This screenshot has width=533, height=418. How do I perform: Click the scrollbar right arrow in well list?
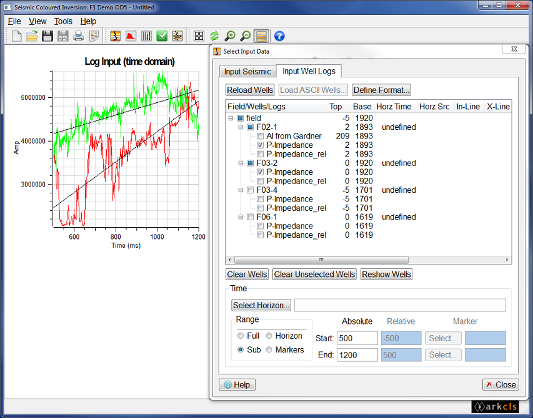pos(507,260)
